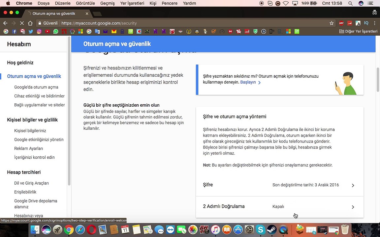Bookmark this page with the star icon
The height and width of the screenshot is (237, 380).
coord(332,23)
